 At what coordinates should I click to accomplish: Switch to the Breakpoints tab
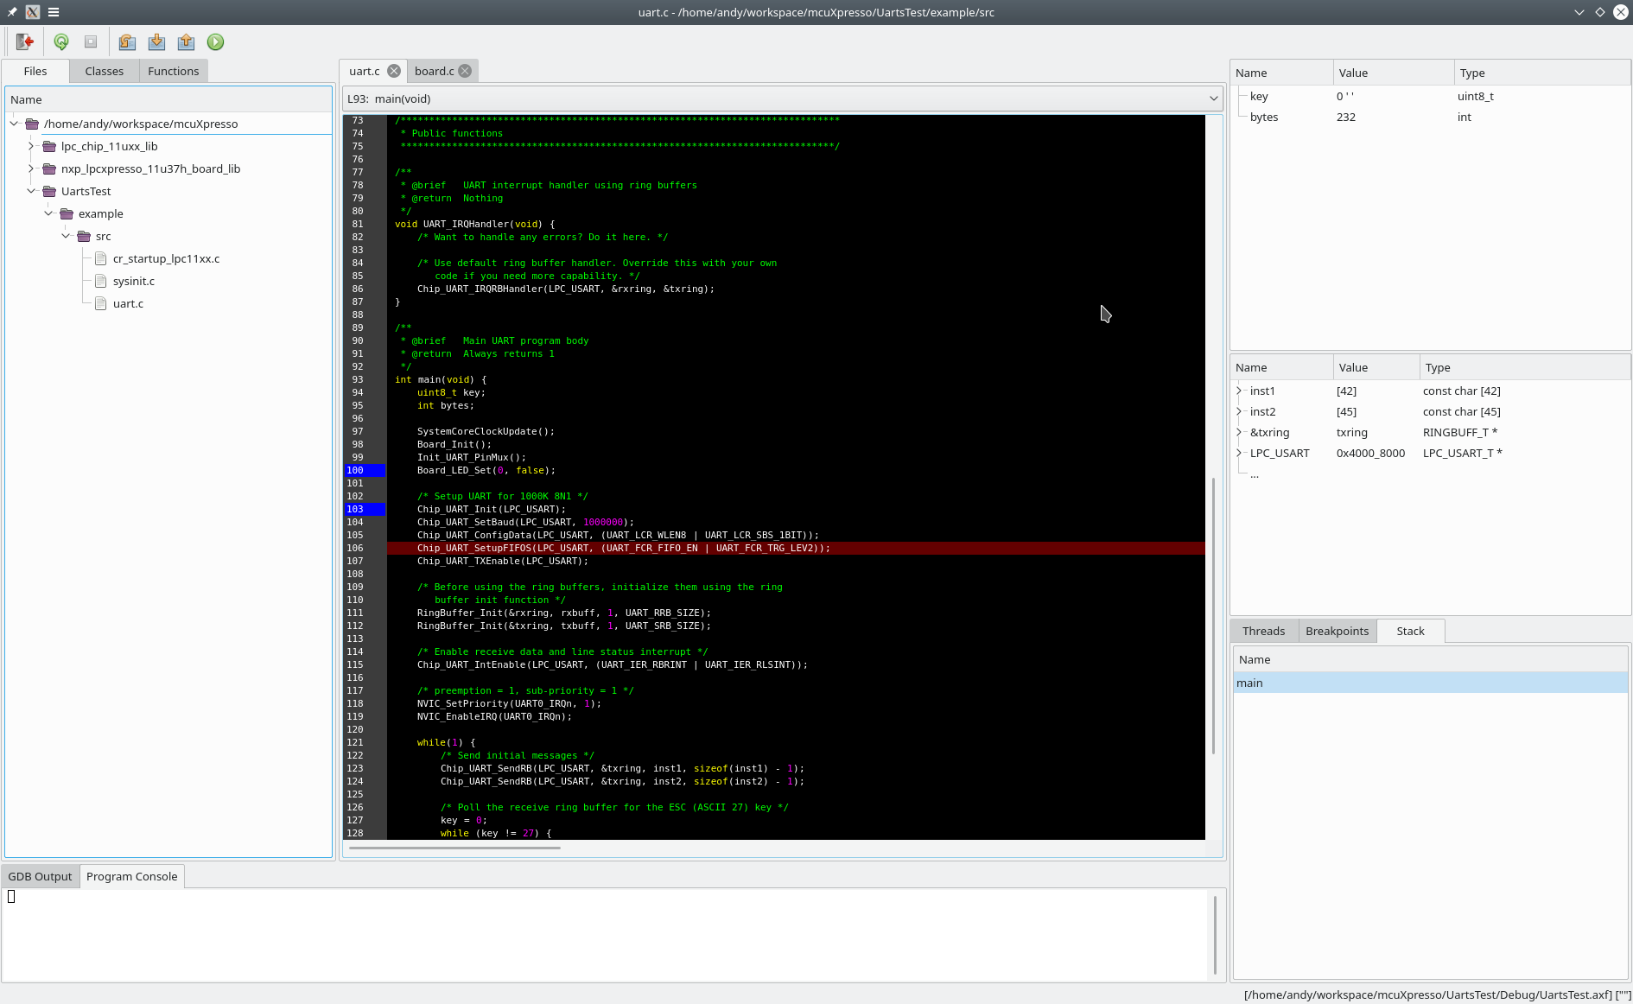[x=1337, y=631]
